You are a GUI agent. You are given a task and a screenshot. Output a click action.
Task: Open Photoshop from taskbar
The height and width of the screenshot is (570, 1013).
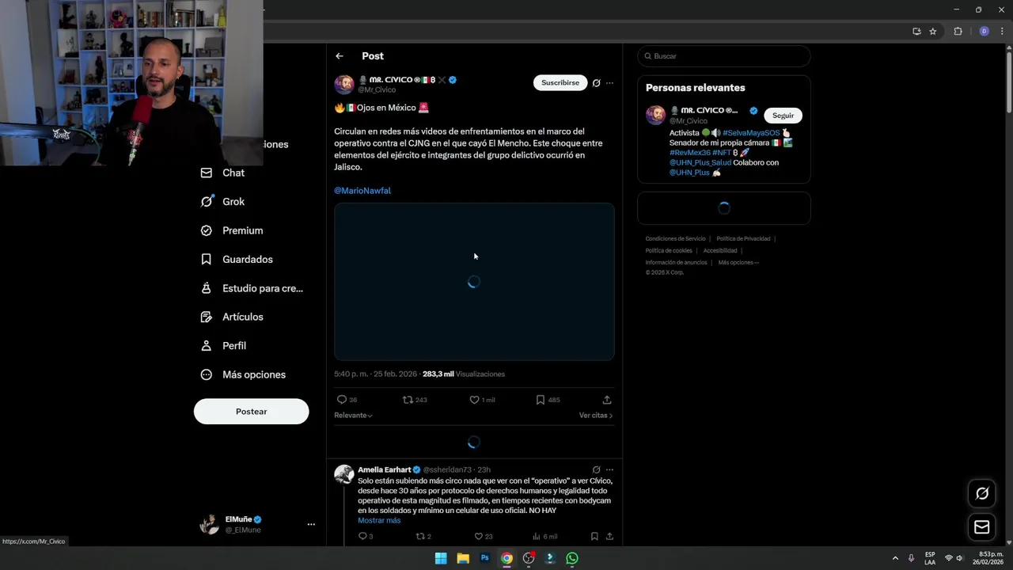point(485,558)
